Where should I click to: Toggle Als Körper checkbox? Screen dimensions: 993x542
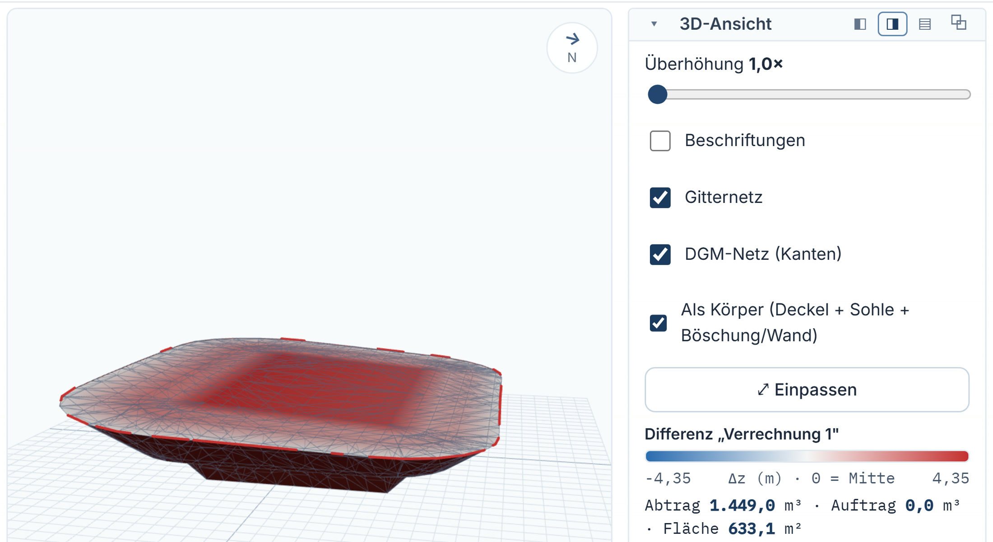[x=658, y=323]
